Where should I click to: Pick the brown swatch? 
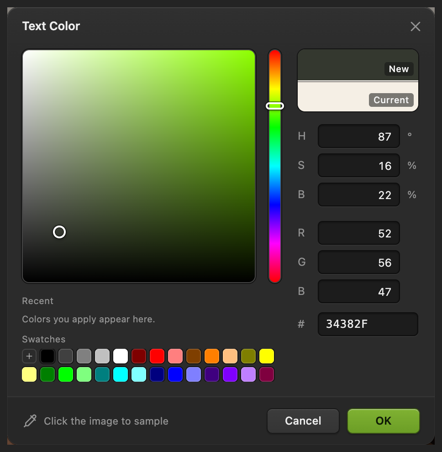pos(194,356)
